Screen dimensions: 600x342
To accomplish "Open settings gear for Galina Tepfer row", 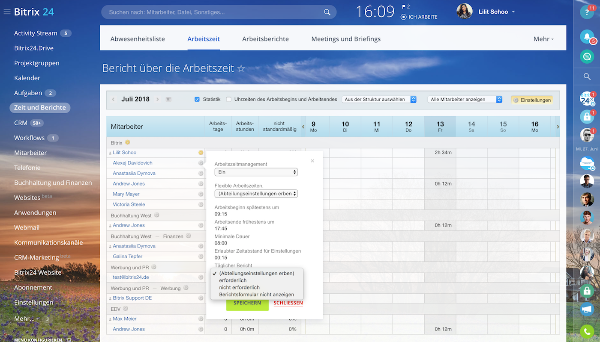I will [x=201, y=256].
